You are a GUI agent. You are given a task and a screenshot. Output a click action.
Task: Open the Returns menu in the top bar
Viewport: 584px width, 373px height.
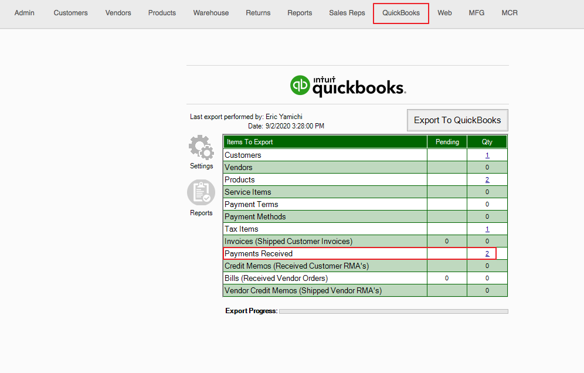258,13
